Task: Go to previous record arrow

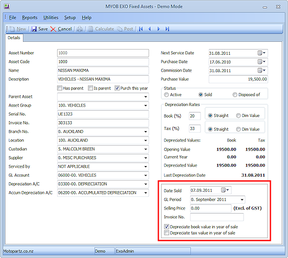Action: coord(150,29)
